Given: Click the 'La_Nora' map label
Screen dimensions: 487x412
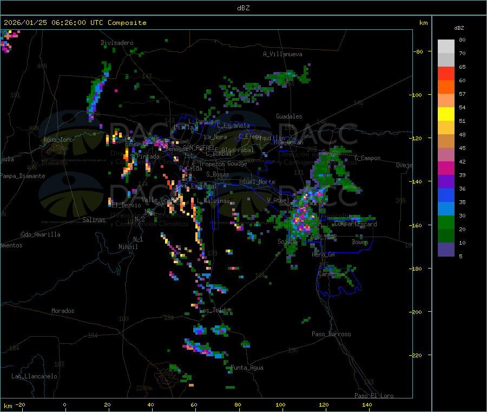Looking at the screenshot, I should tap(215, 137).
